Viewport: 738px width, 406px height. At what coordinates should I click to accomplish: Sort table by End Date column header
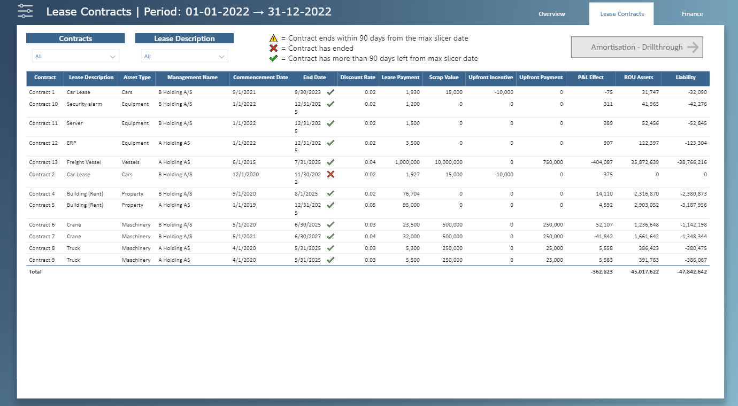click(314, 77)
